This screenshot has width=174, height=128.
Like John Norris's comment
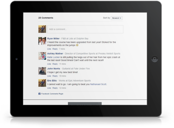pos(49,76)
